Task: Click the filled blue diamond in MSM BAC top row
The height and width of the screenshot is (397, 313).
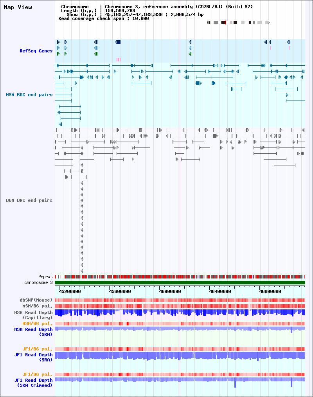Action: (132, 66)
